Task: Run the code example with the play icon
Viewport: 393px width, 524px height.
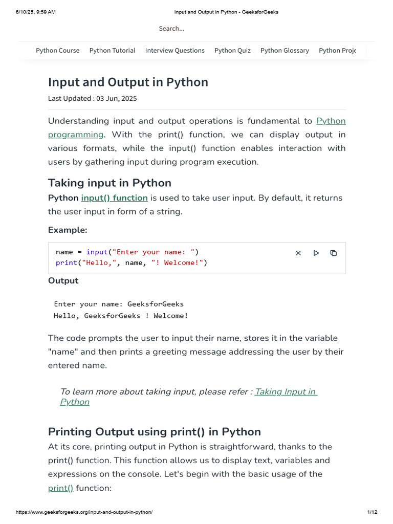Action: (316, 253)
